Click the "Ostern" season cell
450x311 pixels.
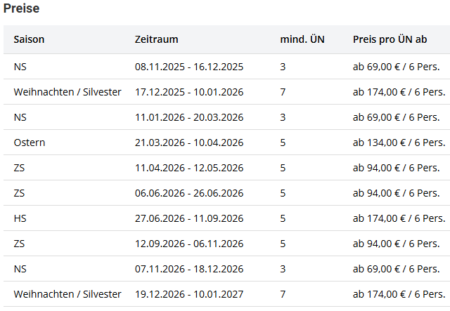click(30, 143)
